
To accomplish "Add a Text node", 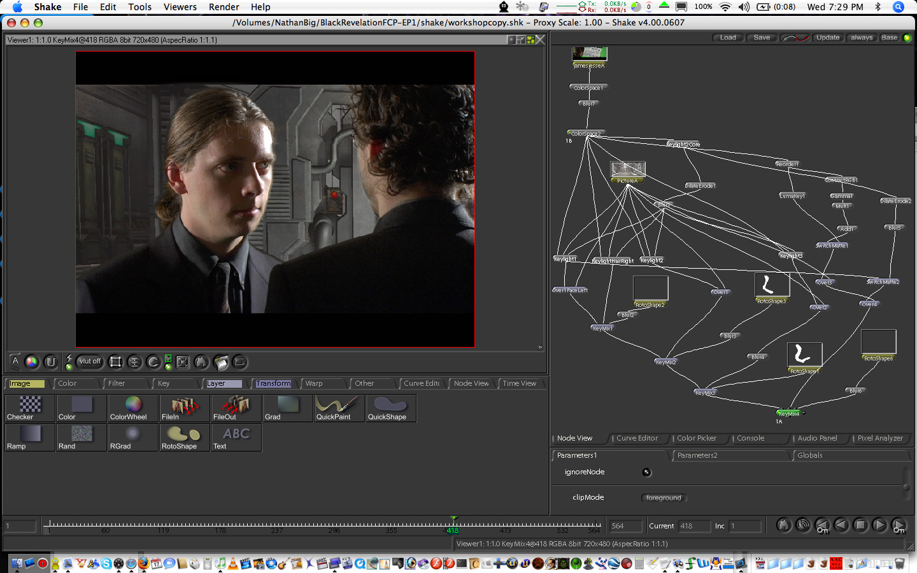I will (x=236, y=437).
